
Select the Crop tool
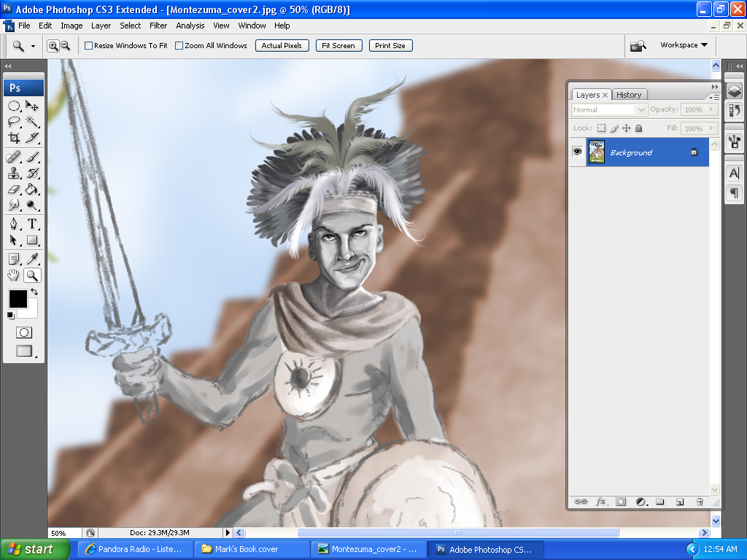tap(14, 138)
